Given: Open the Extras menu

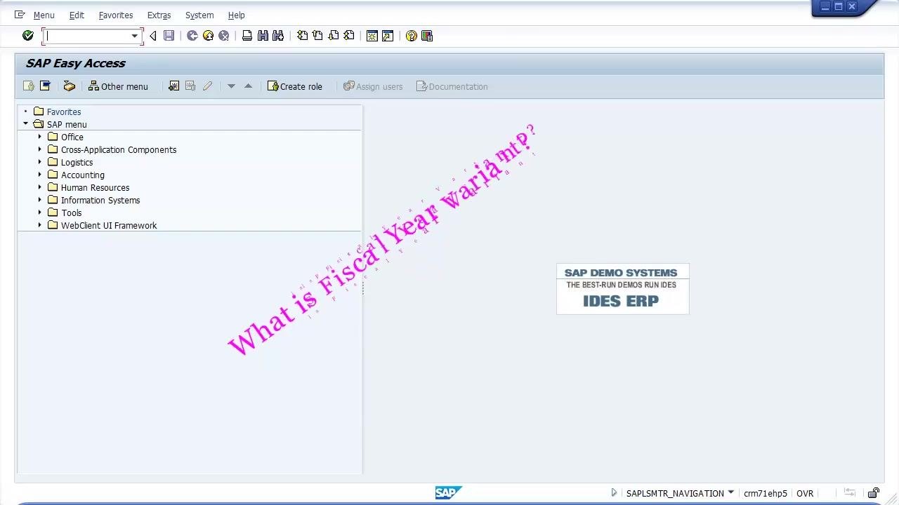Looking at the screenshot, I should pyautogui.click(x=159, y=15).
